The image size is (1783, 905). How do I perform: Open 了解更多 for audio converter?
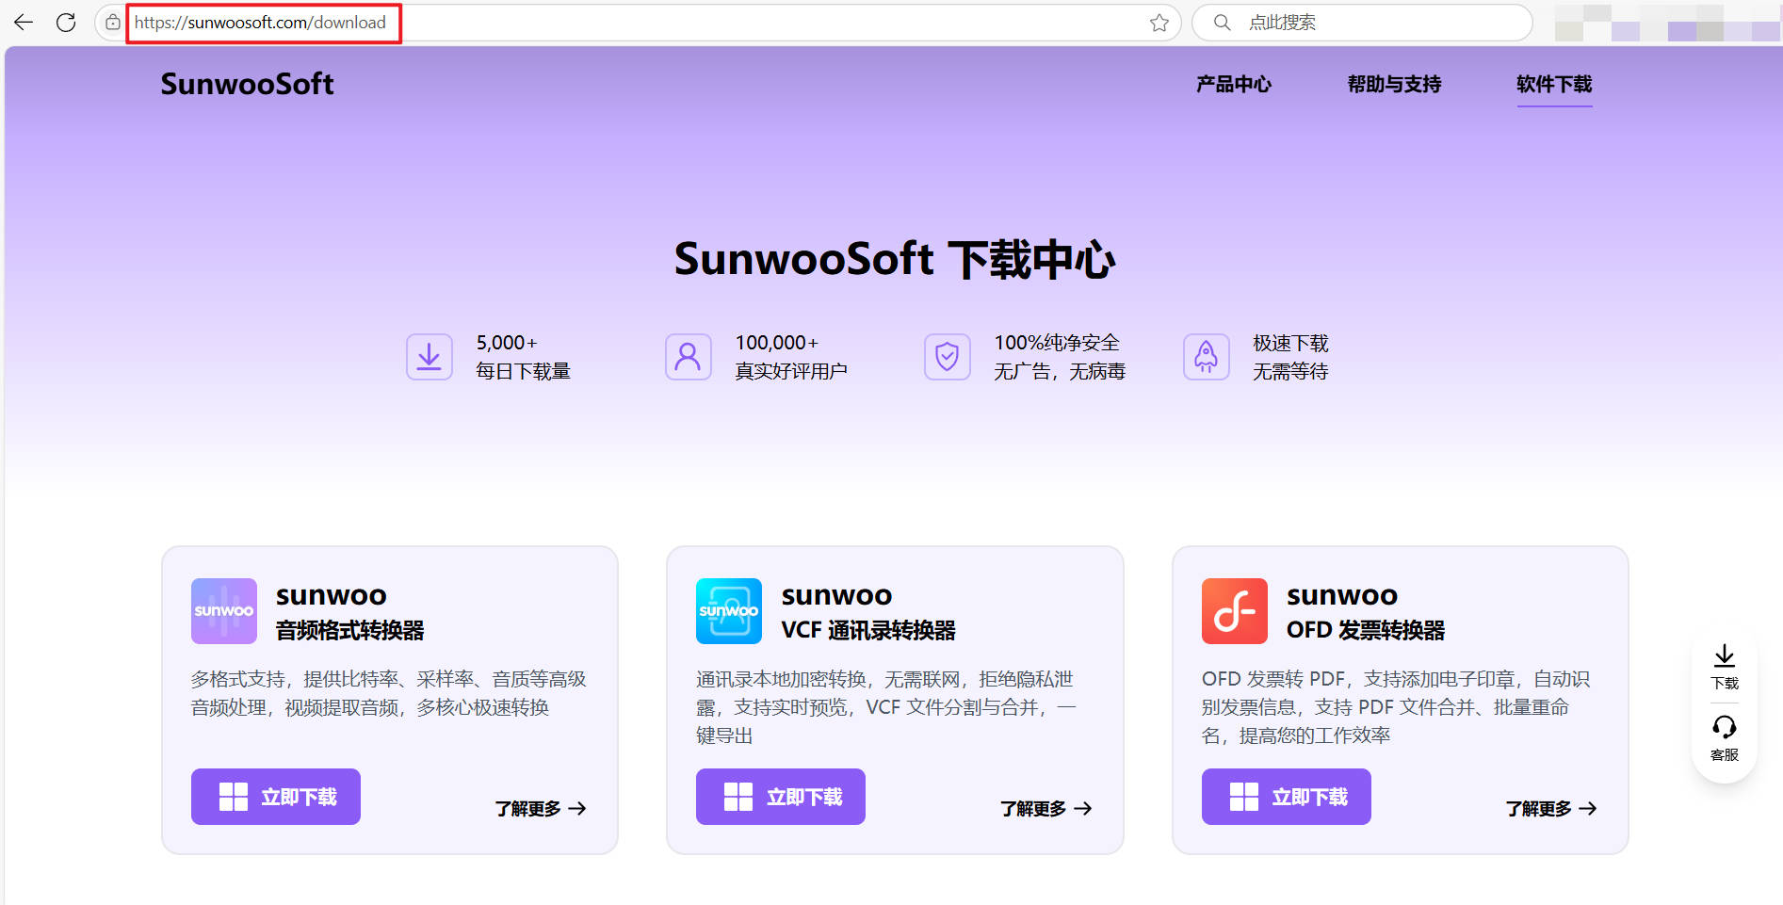(x=542, y=809)
